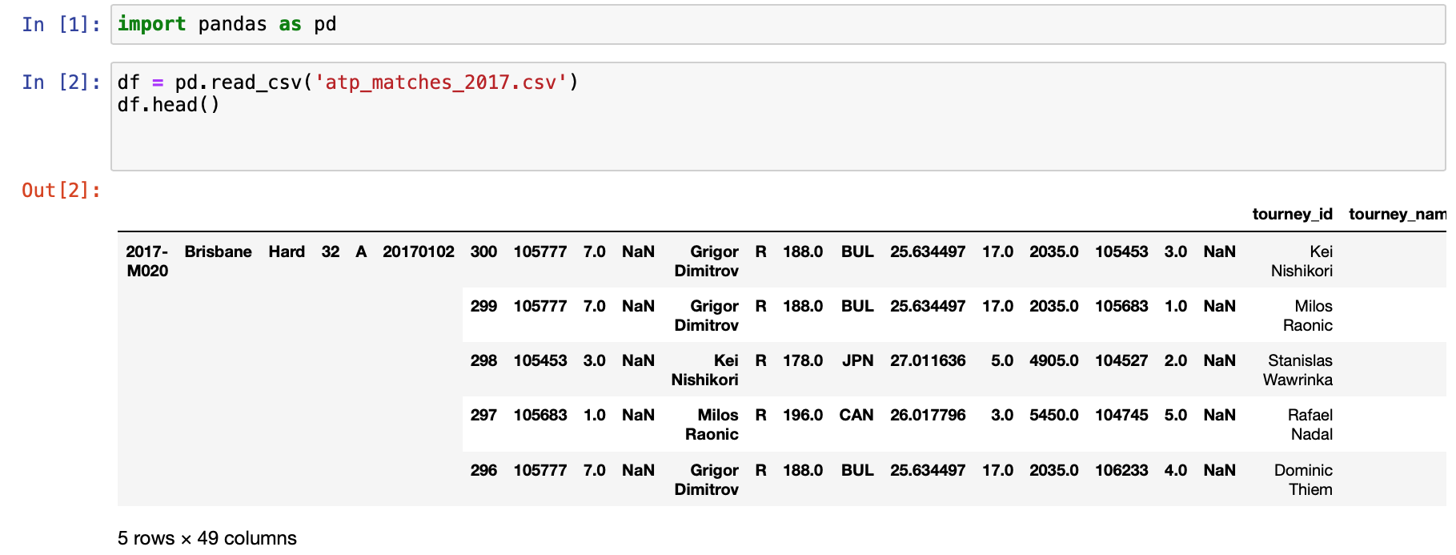This screenshot has width=1456, height=555.
Task: Select the In [1] prompt label
Action: point(61,24)
